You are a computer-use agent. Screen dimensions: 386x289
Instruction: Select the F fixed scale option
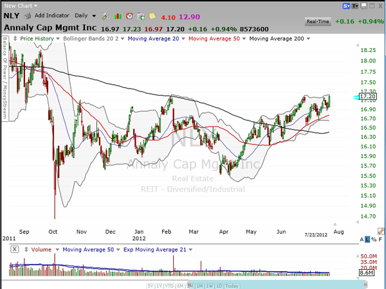click(x=380, y=240)
